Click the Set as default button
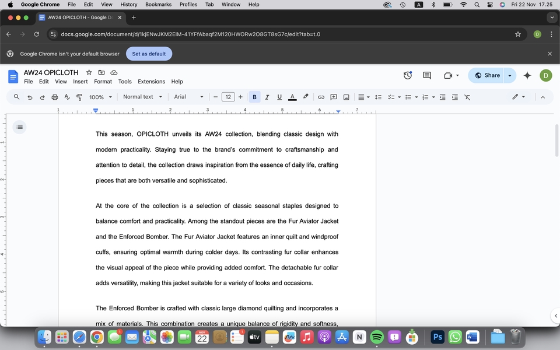 pyautogui.click(x=149, y=53)
